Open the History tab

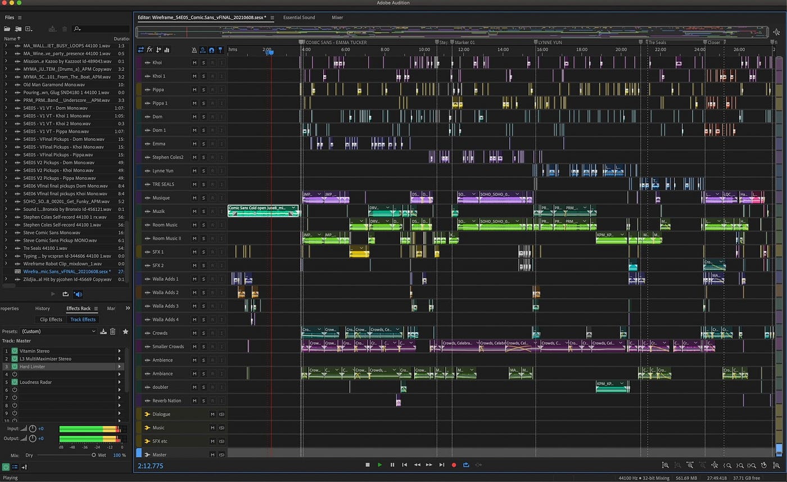pos(43,308)
